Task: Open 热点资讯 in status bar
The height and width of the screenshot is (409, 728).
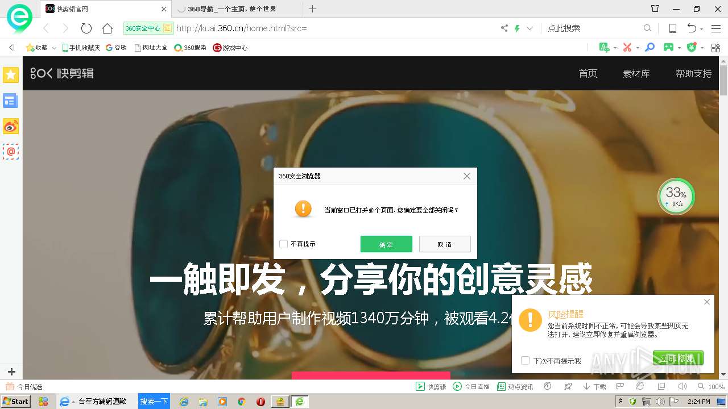Action: click(515, 386)
